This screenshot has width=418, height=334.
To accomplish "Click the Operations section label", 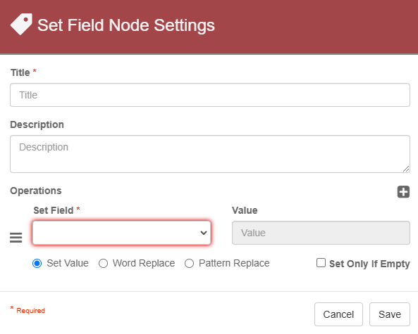I will [36, 191].
